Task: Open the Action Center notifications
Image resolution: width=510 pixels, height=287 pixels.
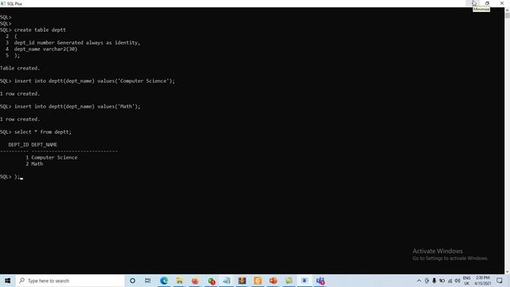Action: [x=500, y=281]
